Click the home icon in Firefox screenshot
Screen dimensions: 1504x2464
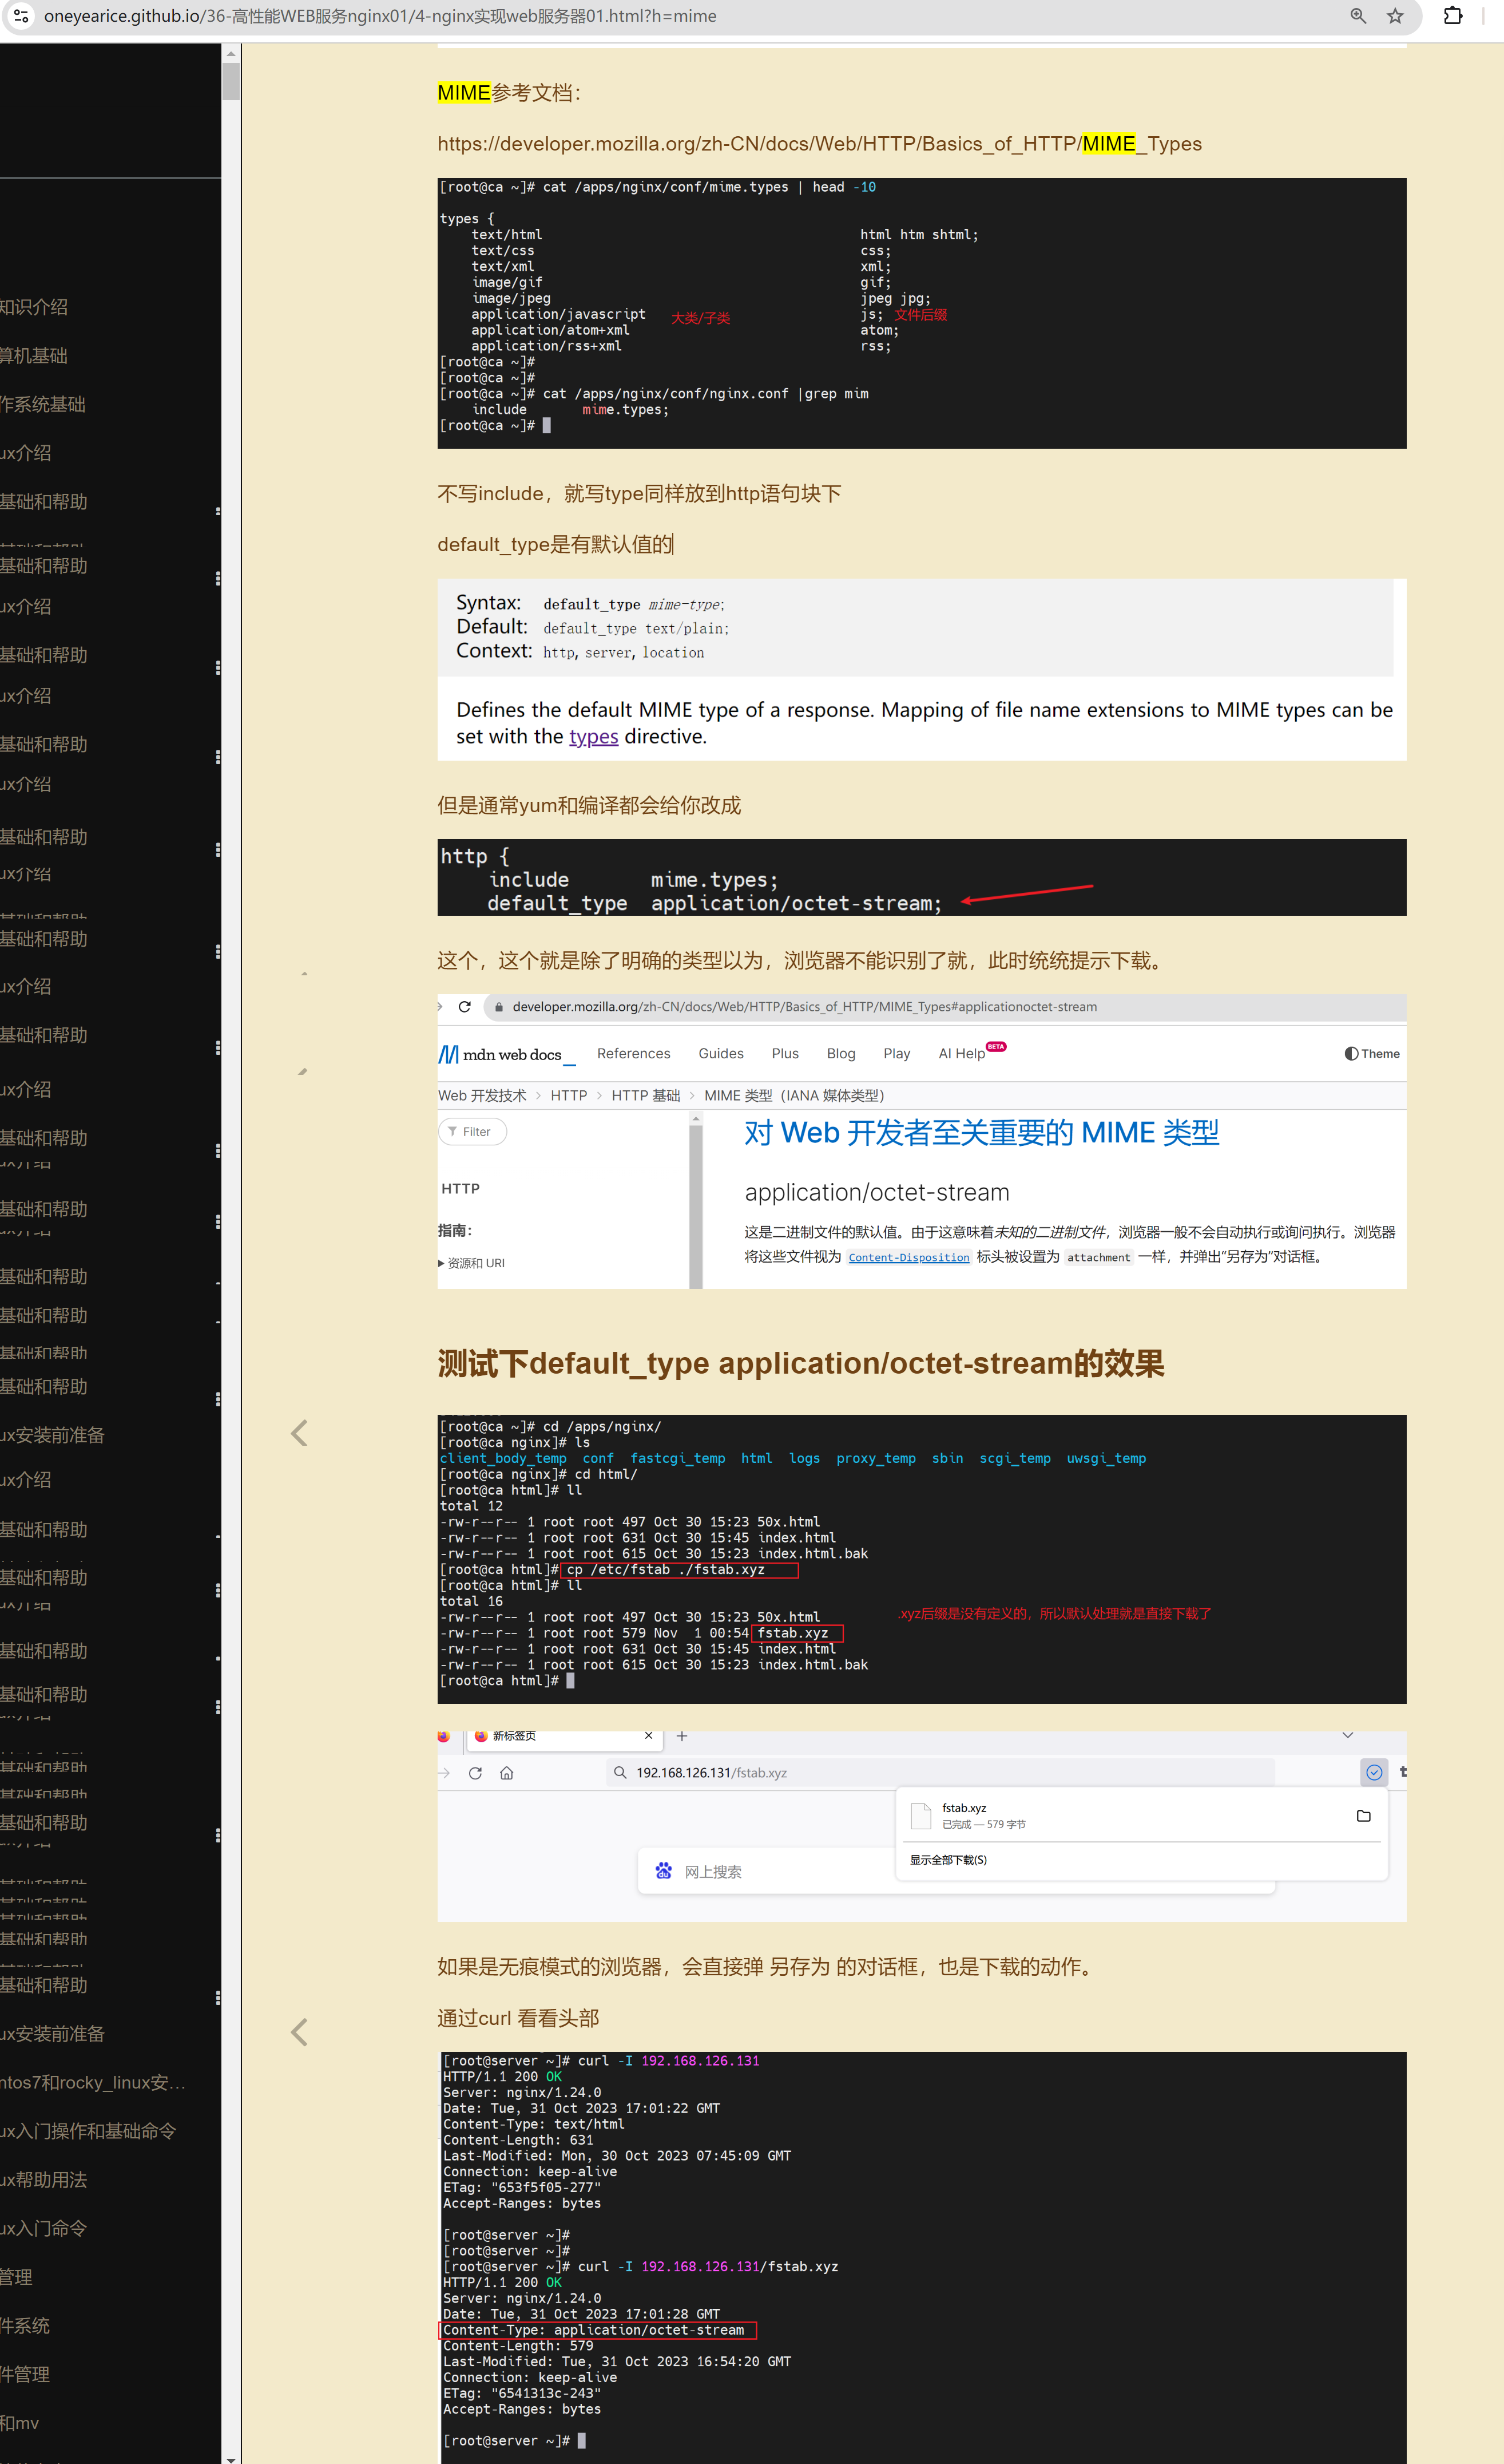[x=507, y=1773]
